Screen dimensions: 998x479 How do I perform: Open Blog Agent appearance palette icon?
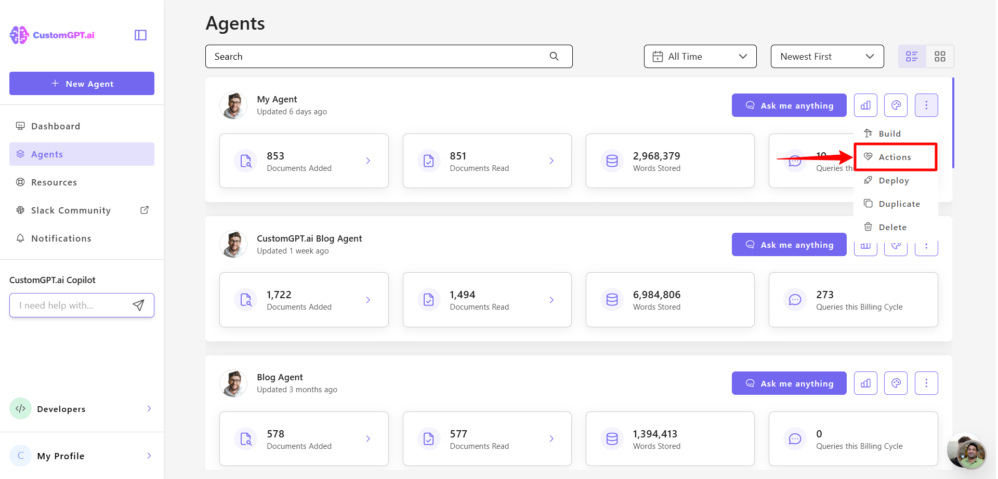(896, 383)
